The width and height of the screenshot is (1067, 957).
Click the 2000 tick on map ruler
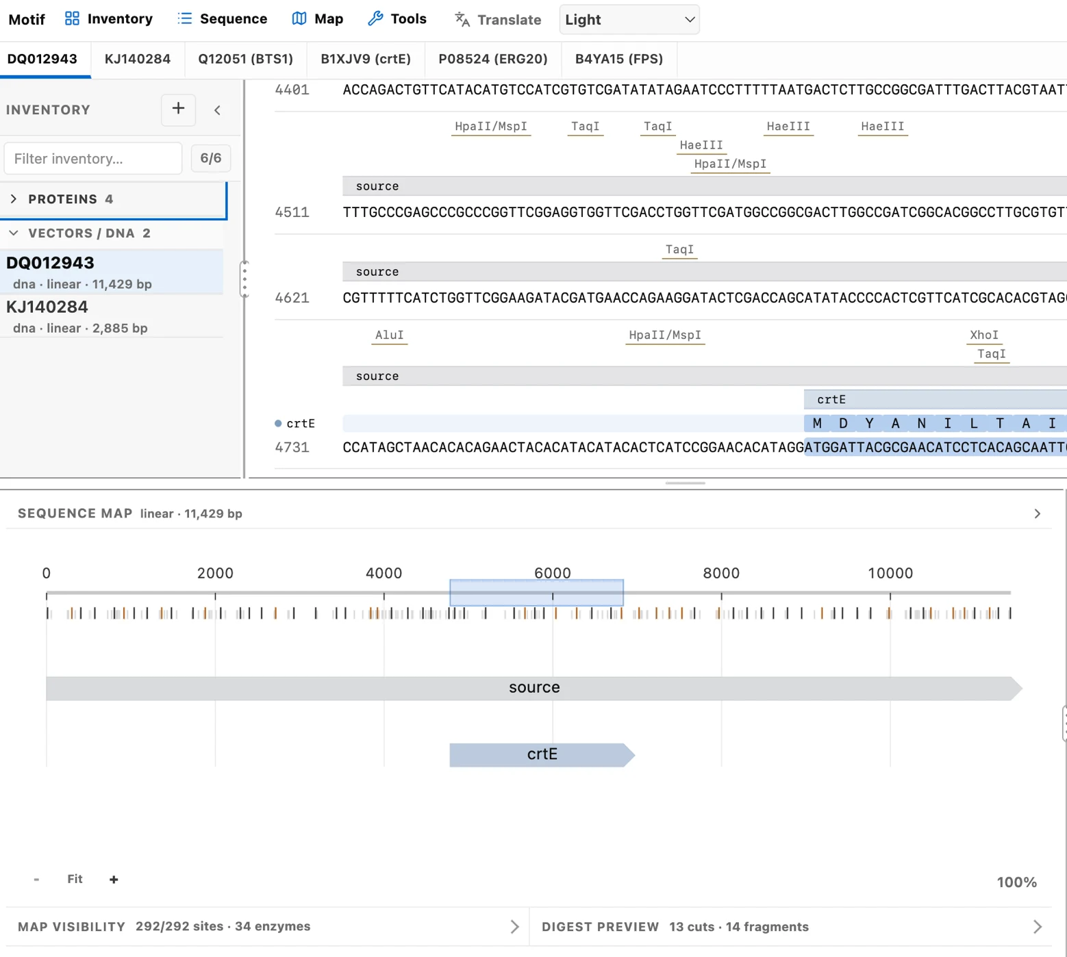point(215,573)
